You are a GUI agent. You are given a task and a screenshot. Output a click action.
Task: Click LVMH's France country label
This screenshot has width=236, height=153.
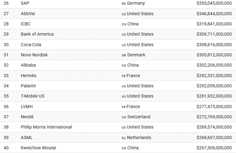coord(133,107)
